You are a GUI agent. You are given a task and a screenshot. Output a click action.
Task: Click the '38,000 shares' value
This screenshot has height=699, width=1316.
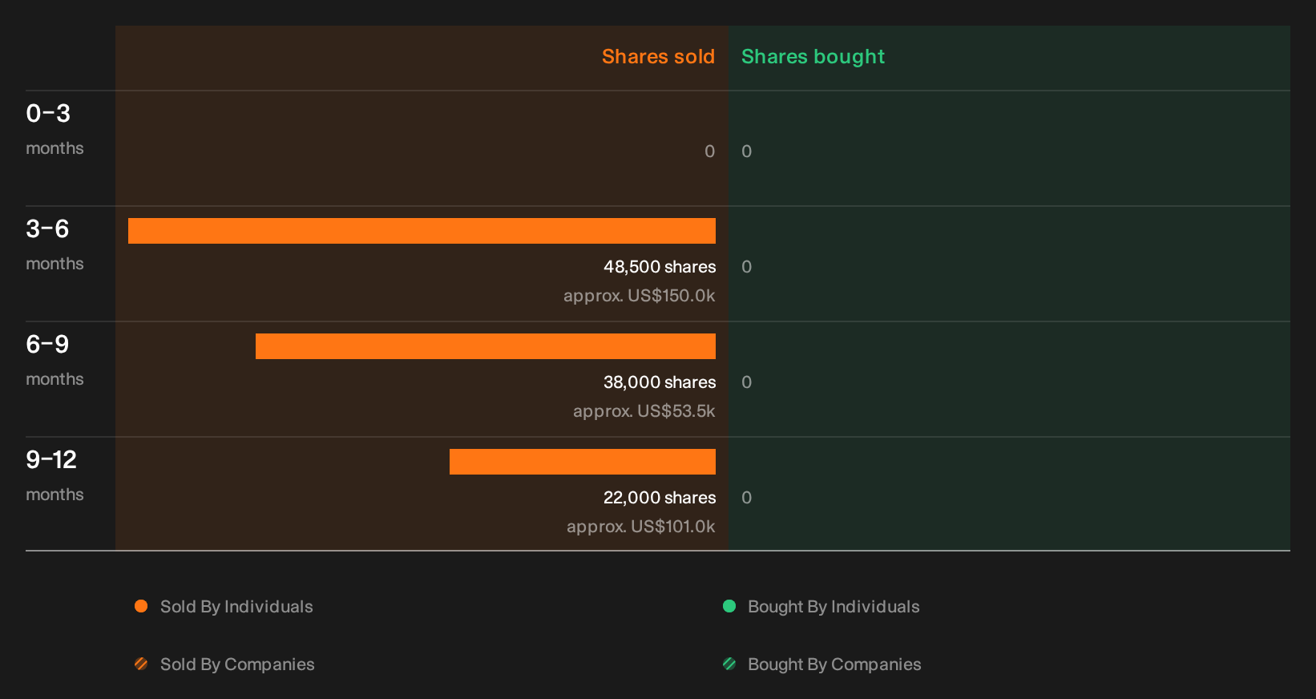660,382
